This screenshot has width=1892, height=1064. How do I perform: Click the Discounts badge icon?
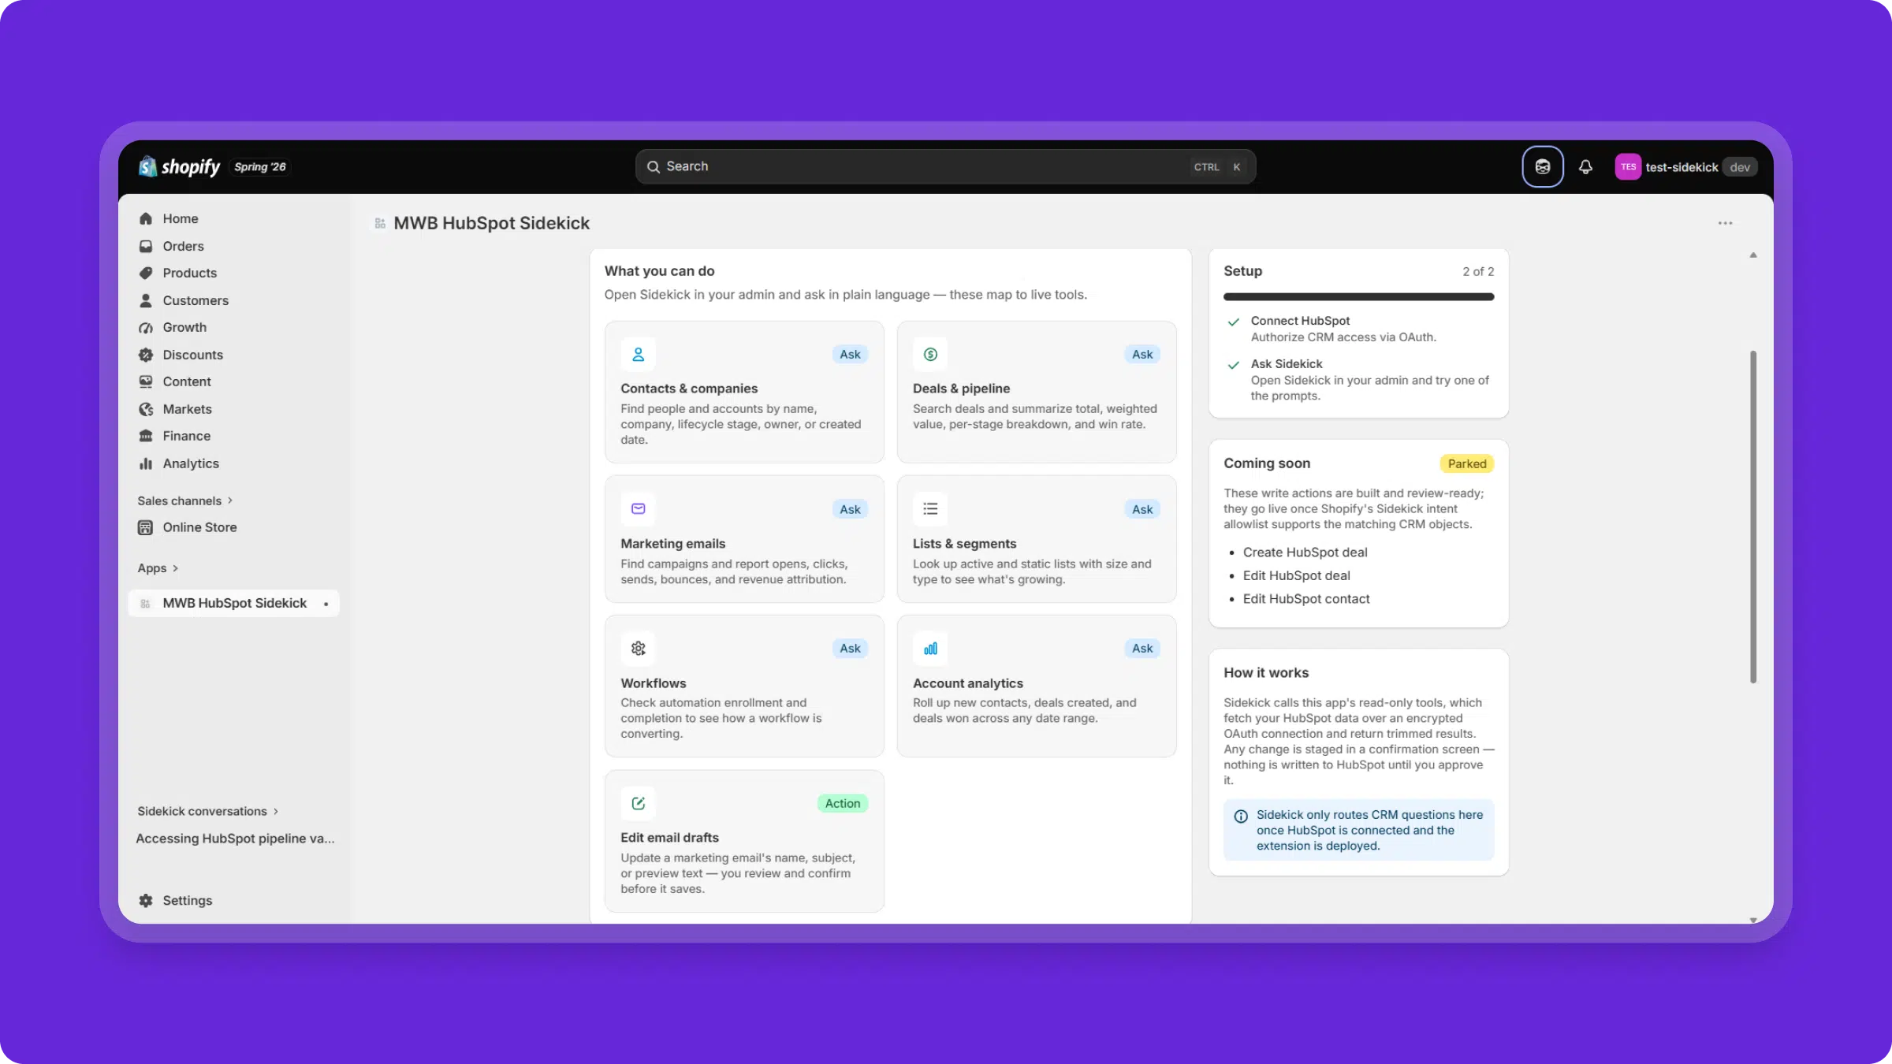click(x=146, y=355)
